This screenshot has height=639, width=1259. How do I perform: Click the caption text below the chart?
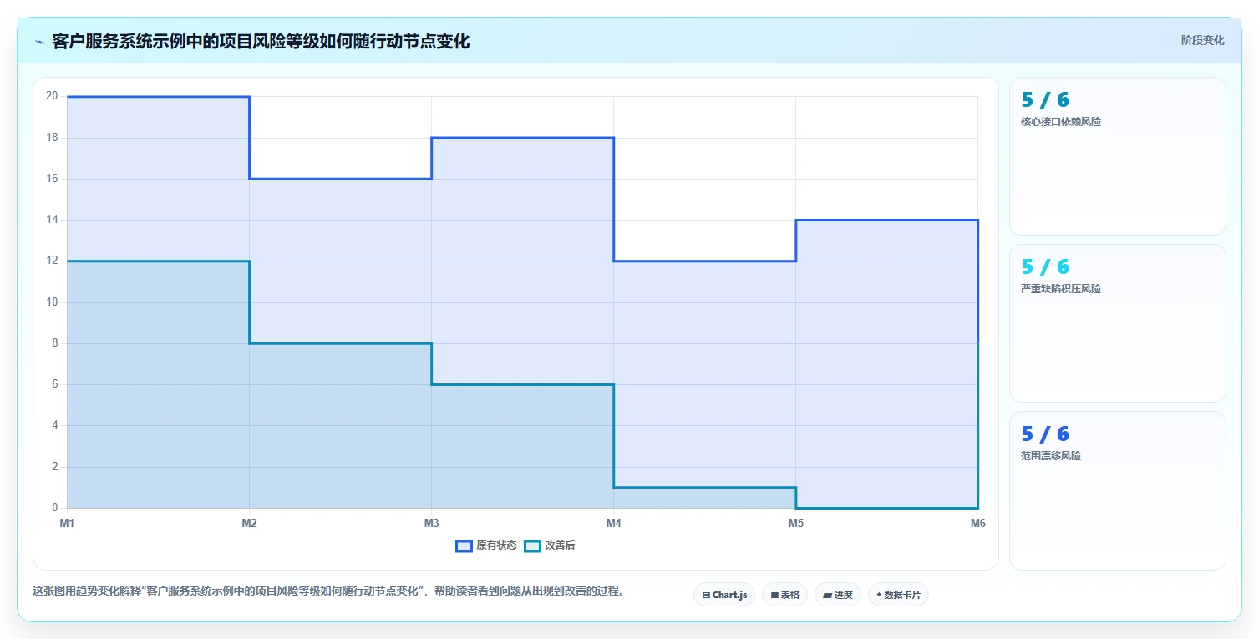[328, 591]
